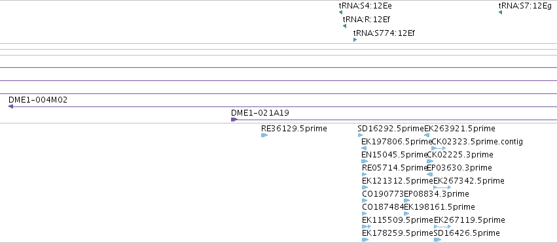Click the EN15045.5prime EST label
The height and width of the screenshot is (243, 557).
[394, 155]
